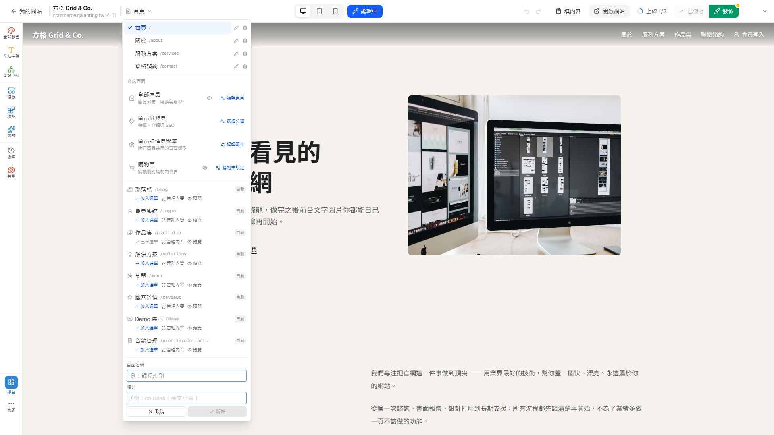Click the 更多 more options icon

[11, 406]
